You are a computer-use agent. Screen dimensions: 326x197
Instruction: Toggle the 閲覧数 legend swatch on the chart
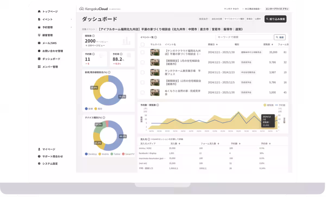tap(265, 105)
